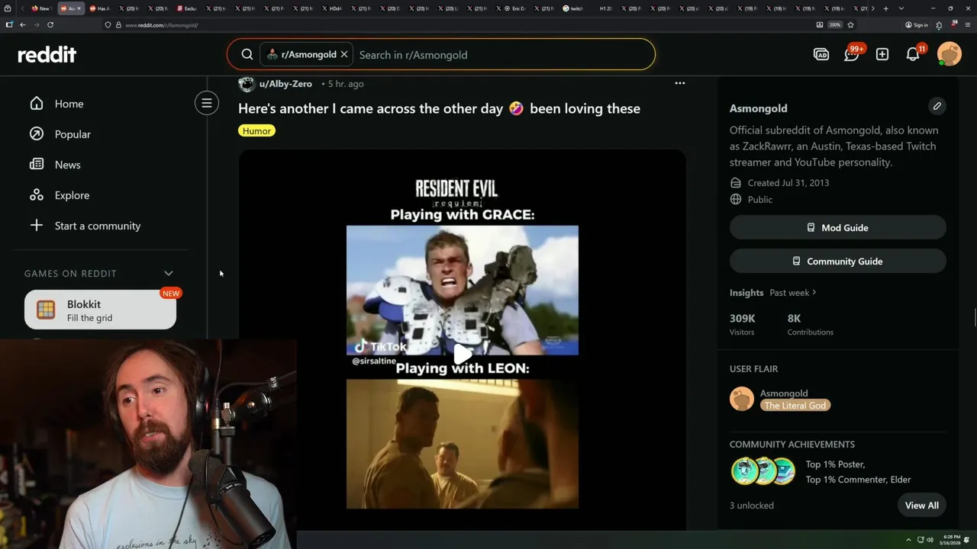Open the notifications bell

coord(913,54)
